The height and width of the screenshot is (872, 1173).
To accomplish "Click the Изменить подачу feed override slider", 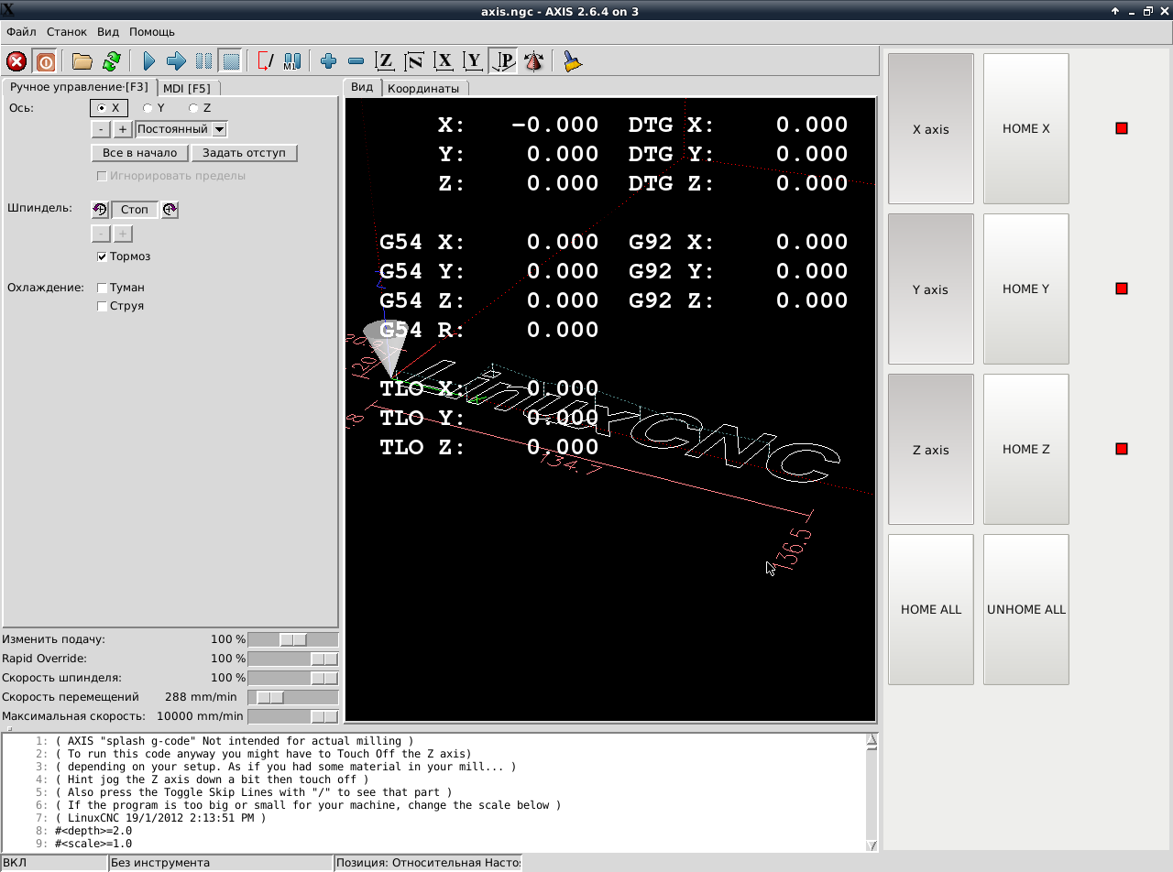I will click(292, 639).
